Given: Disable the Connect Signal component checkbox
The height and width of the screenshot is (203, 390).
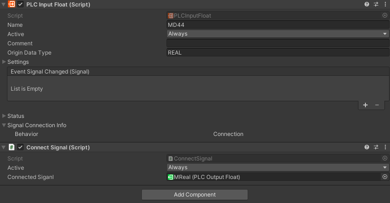Looking at the screenshot, I should pyautogui.click(x=20, y=147).
